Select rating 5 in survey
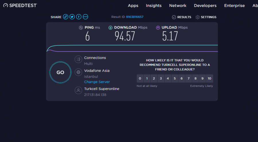Screen dimensions: 258x142 pyautogui.click(x=175, y=78)
